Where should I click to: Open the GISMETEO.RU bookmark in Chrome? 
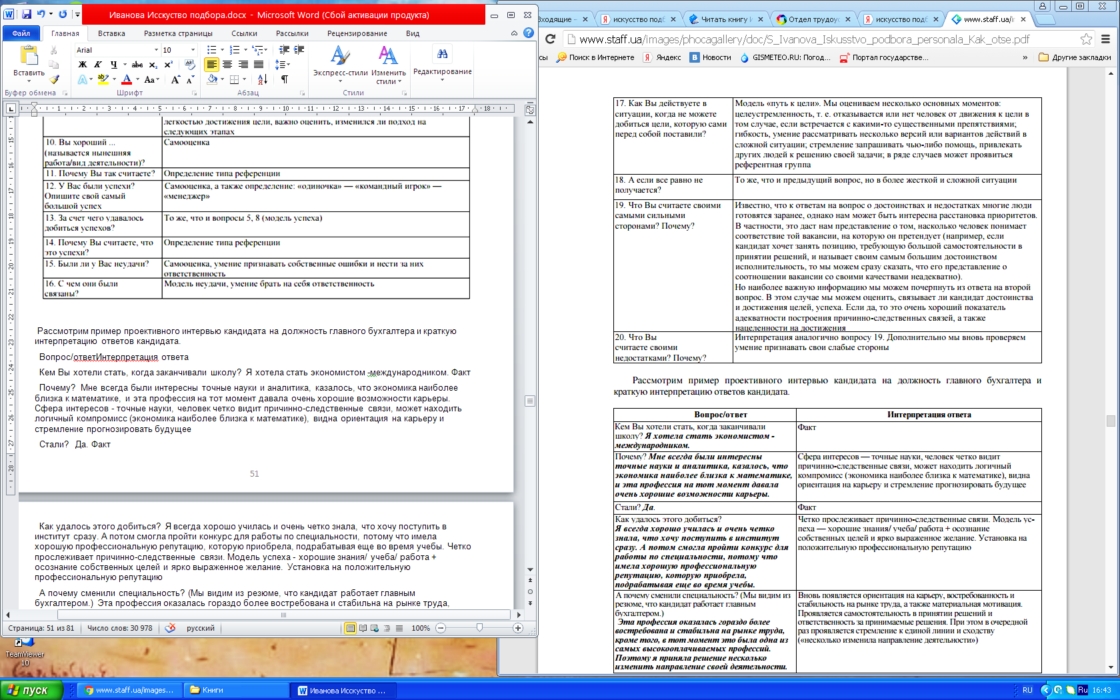(785, 57)
